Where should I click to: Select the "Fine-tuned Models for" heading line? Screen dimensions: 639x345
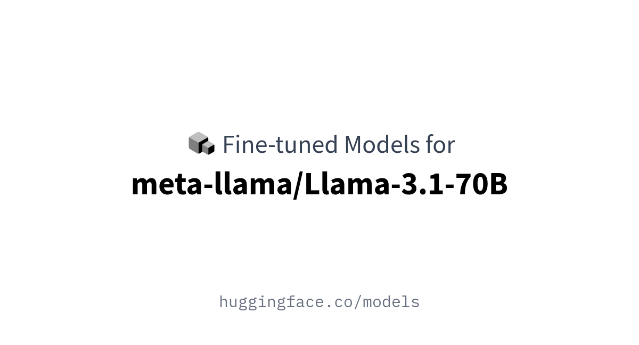(322, 145)
